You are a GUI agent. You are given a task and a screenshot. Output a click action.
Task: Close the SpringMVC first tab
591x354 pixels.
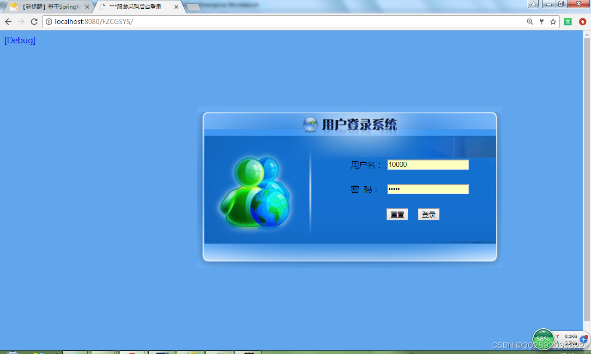(x=87, y=7)
